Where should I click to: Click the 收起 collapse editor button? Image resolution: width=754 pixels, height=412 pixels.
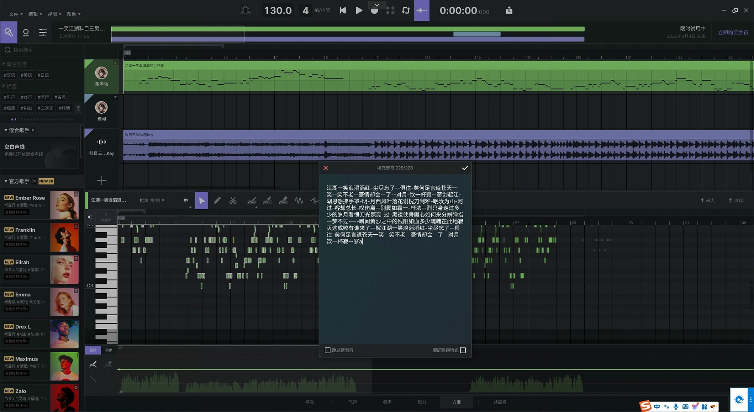[x=736, y=200]
